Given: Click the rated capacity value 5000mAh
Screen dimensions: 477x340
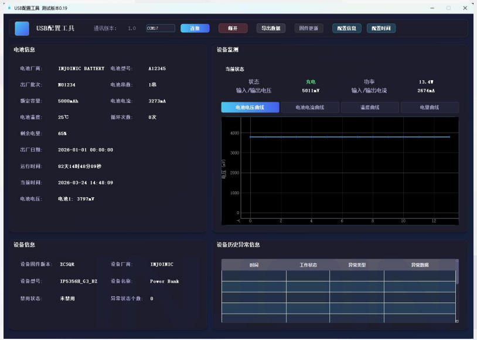Looking at the screenshot, I should [x=68, y=101].
